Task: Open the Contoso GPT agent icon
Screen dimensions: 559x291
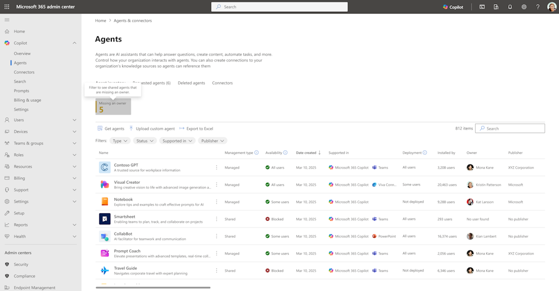Action: point(105,167)
